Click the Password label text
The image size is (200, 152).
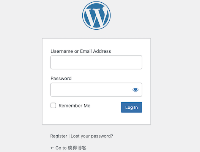tap(61, 78)
